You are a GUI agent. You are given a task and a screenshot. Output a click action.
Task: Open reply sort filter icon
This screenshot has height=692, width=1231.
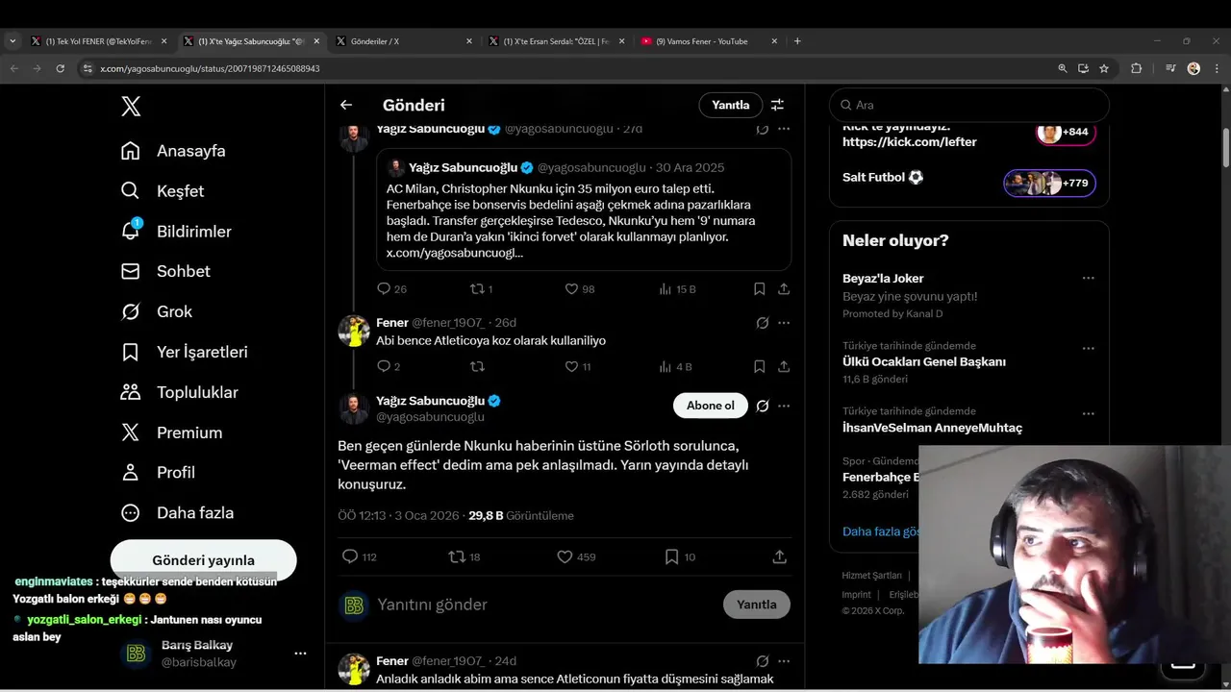pos(777,105)
